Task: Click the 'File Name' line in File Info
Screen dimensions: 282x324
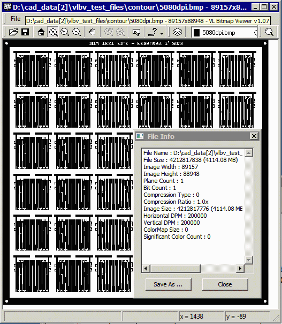Action: coord(193,153)
